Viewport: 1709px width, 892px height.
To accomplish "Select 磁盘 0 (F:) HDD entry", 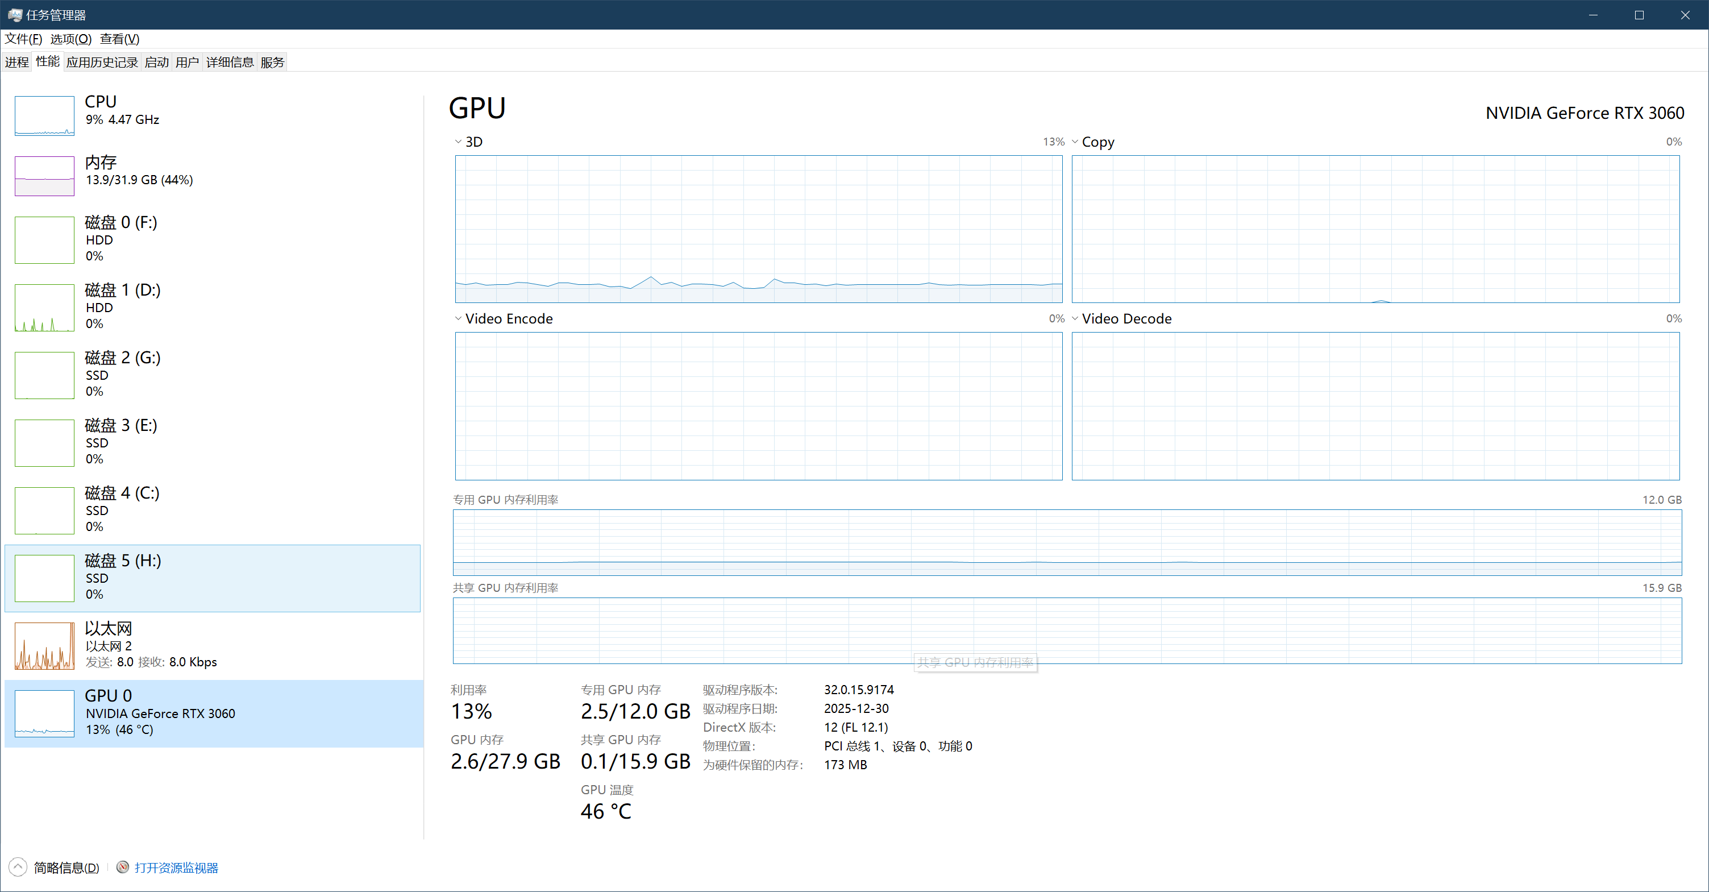I will click(120, 239).
